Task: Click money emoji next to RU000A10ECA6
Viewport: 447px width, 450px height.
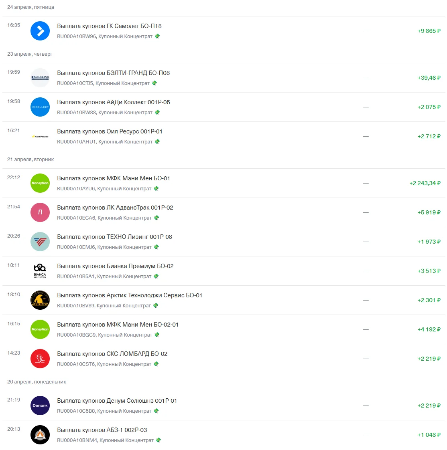Action: coord(156,218)
